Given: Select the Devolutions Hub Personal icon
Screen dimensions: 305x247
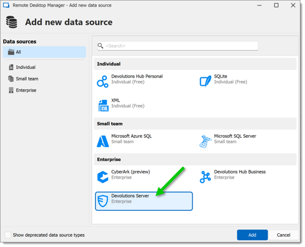Looking at the screenshot, I should [x=102, y=82].
